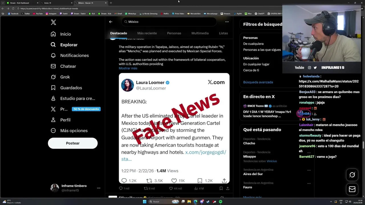Image resolution: width=365 pixels, height=205 pixels.
Task: Click the floating Grok button
Action: tap(352, 175)
